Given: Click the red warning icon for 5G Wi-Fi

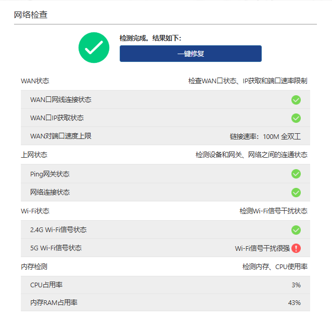Looking at the screenshot, I should (x=296, y=248).
